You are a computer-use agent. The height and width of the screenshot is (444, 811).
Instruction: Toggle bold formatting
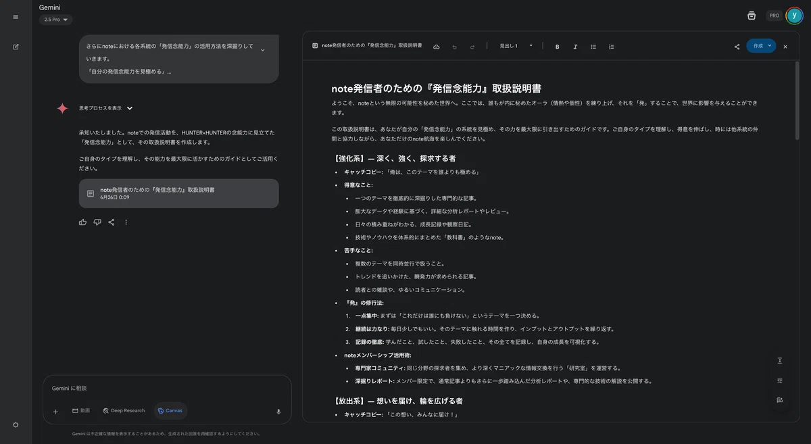pyautogui.click(x=558, y=47)
